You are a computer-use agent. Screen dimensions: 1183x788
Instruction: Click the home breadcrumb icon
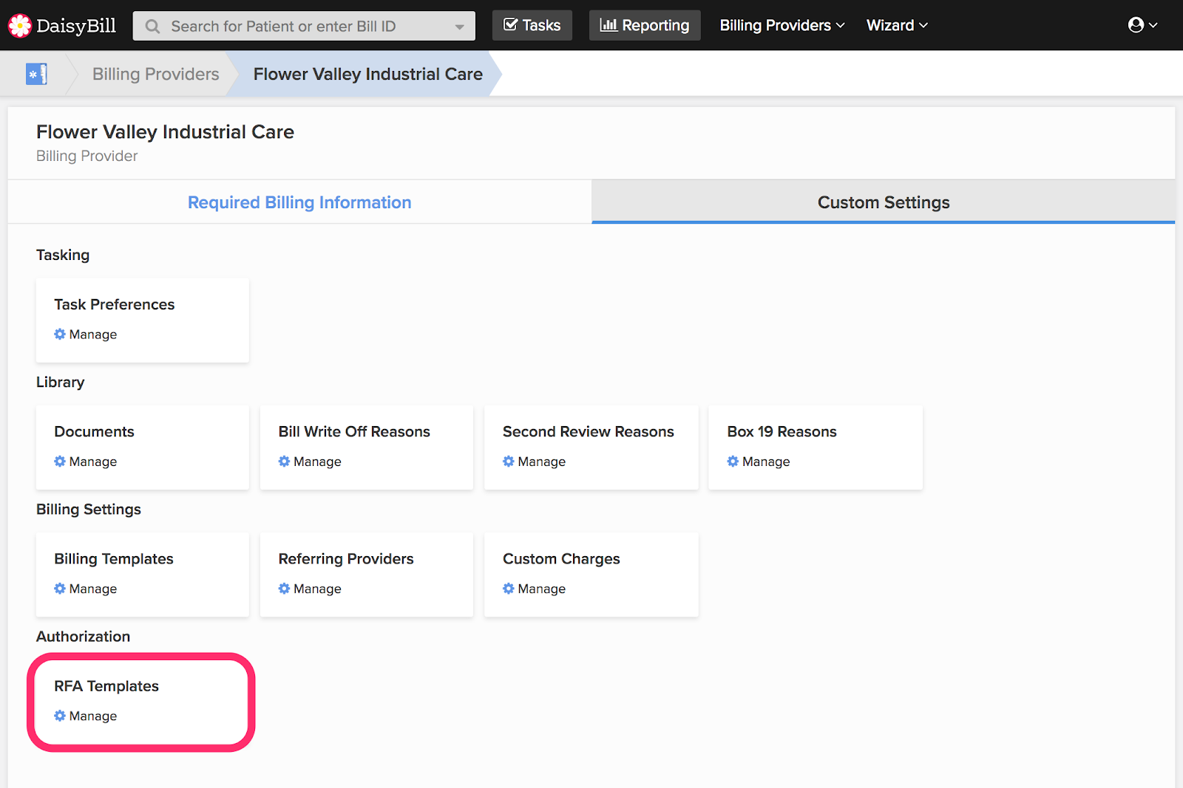coord(36,74)
